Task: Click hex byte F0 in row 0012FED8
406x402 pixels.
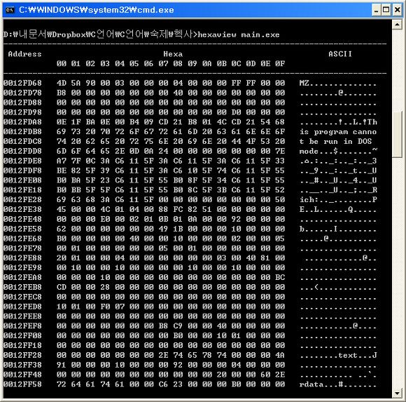Action: [x=105, y=307]
